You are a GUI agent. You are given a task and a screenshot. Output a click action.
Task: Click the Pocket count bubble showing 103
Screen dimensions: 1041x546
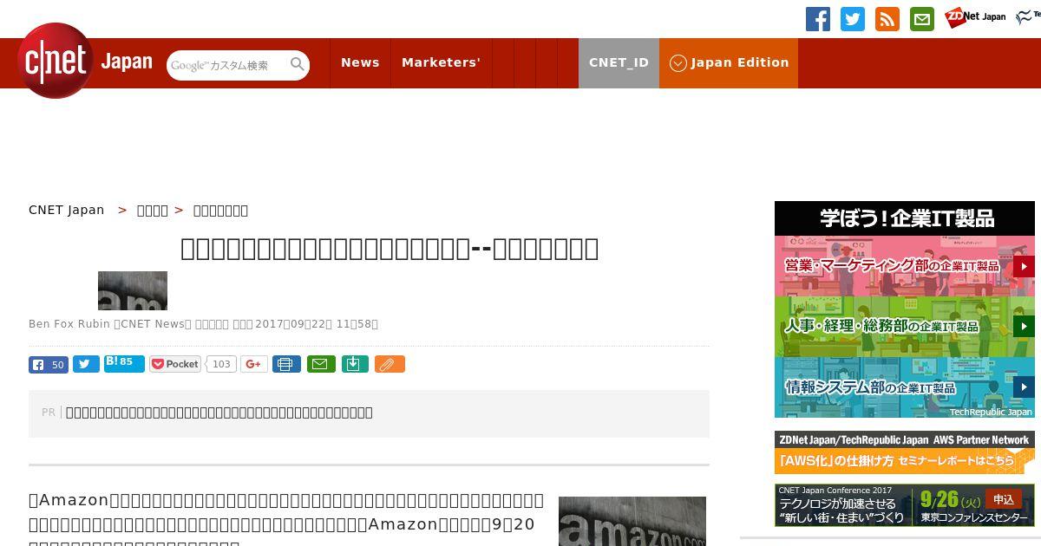pyautogui.click(x=221, y=364)
